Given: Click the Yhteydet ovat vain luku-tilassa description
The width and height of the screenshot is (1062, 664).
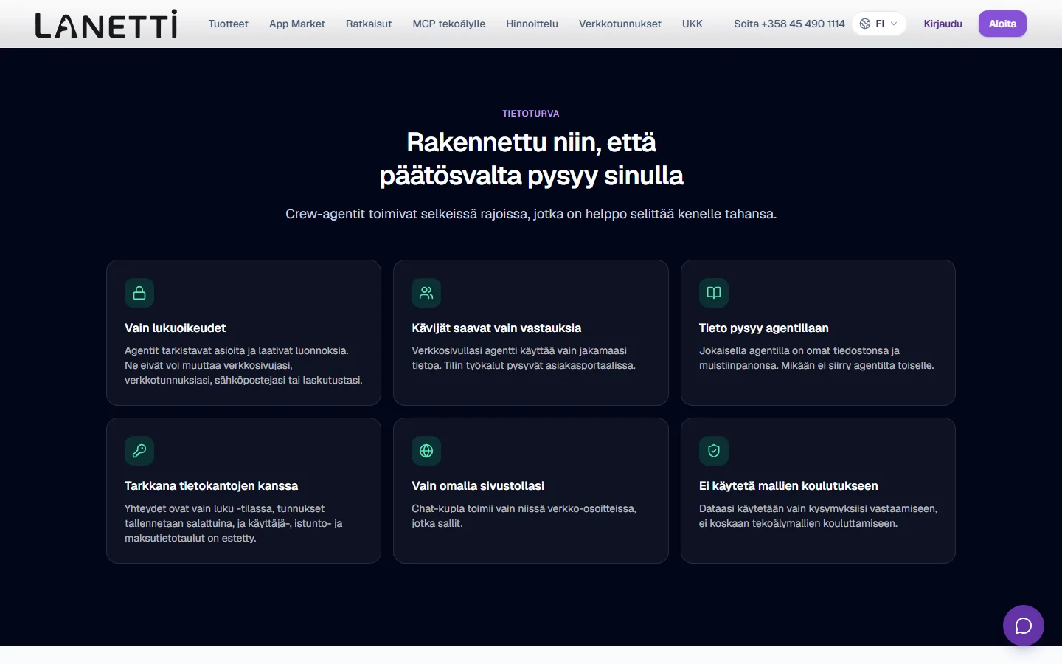Looking at the screenshot, I should pos(234,523).
